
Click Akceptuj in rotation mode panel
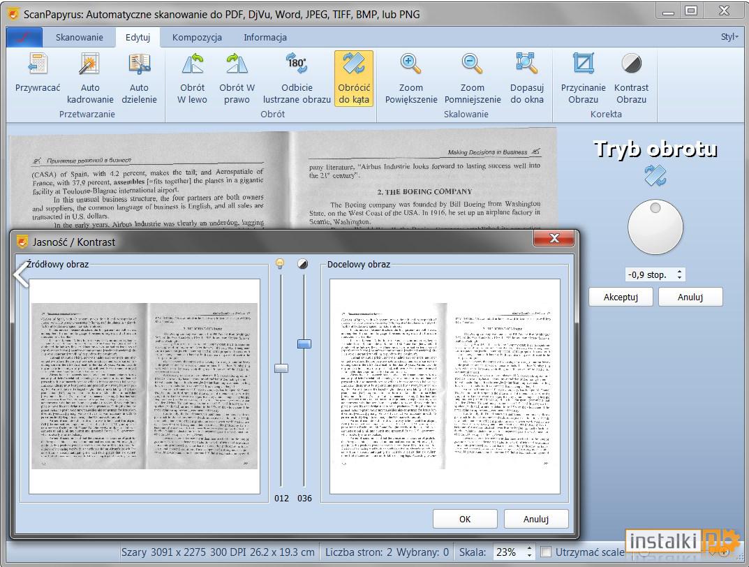(x=621, y=297)
